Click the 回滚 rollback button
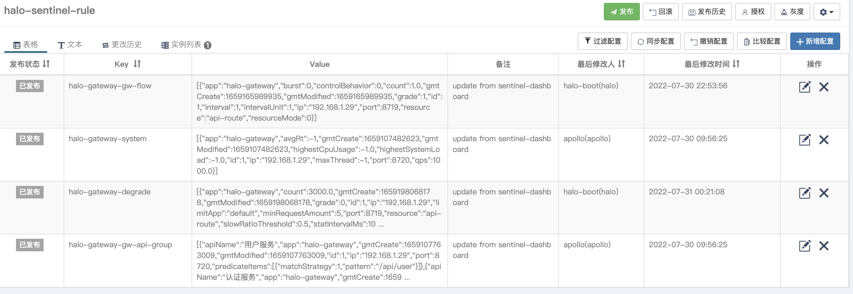Image resolution: width=853 pixels, height=294 pixels. tap(661, 12)
